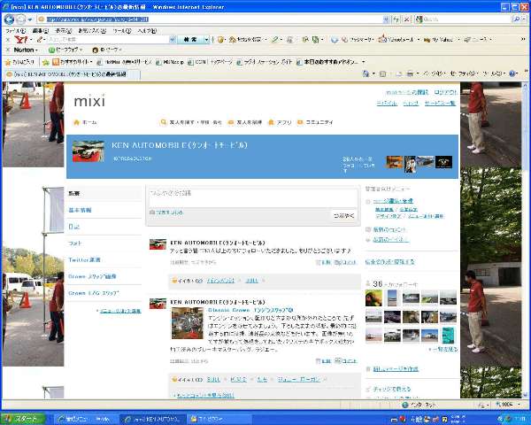Open the engine photo thumbnail in second post
This screenshot has height=425, width=531.
[188, 323]
